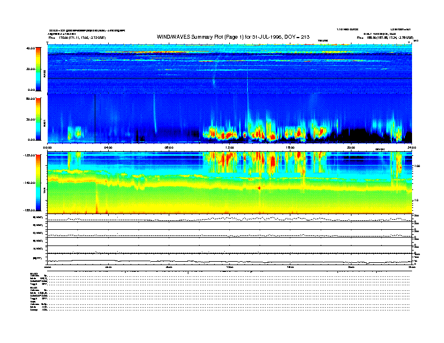Screen dimensions: 444x343
Task: Click the vertical black marker line in RAD1 panel
Action: coord(95,118)
